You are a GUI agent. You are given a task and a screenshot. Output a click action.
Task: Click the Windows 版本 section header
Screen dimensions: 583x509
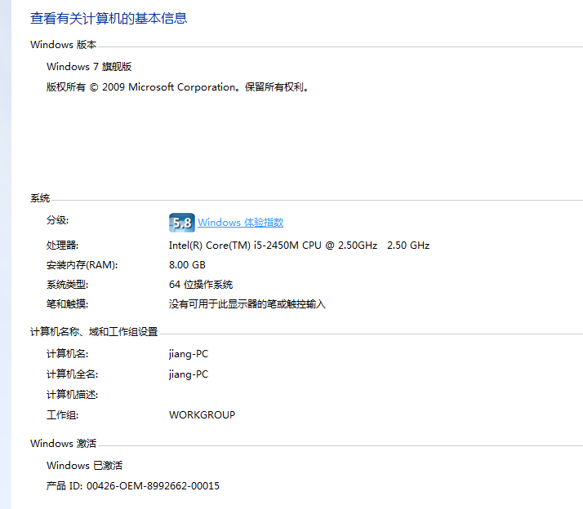pos(63,45)
